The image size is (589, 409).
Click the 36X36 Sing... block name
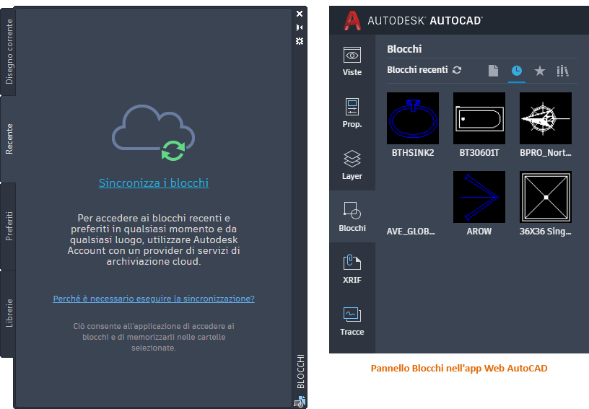pyautogui.click(x=546, y=232)
